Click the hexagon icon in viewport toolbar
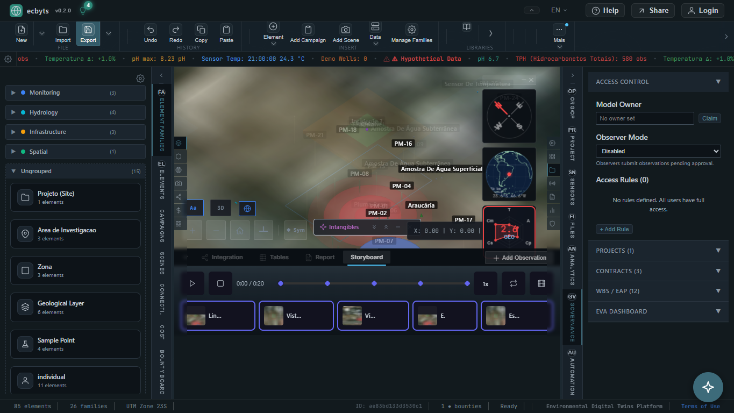This screenshot has width=734, height=413. [179, 156]
